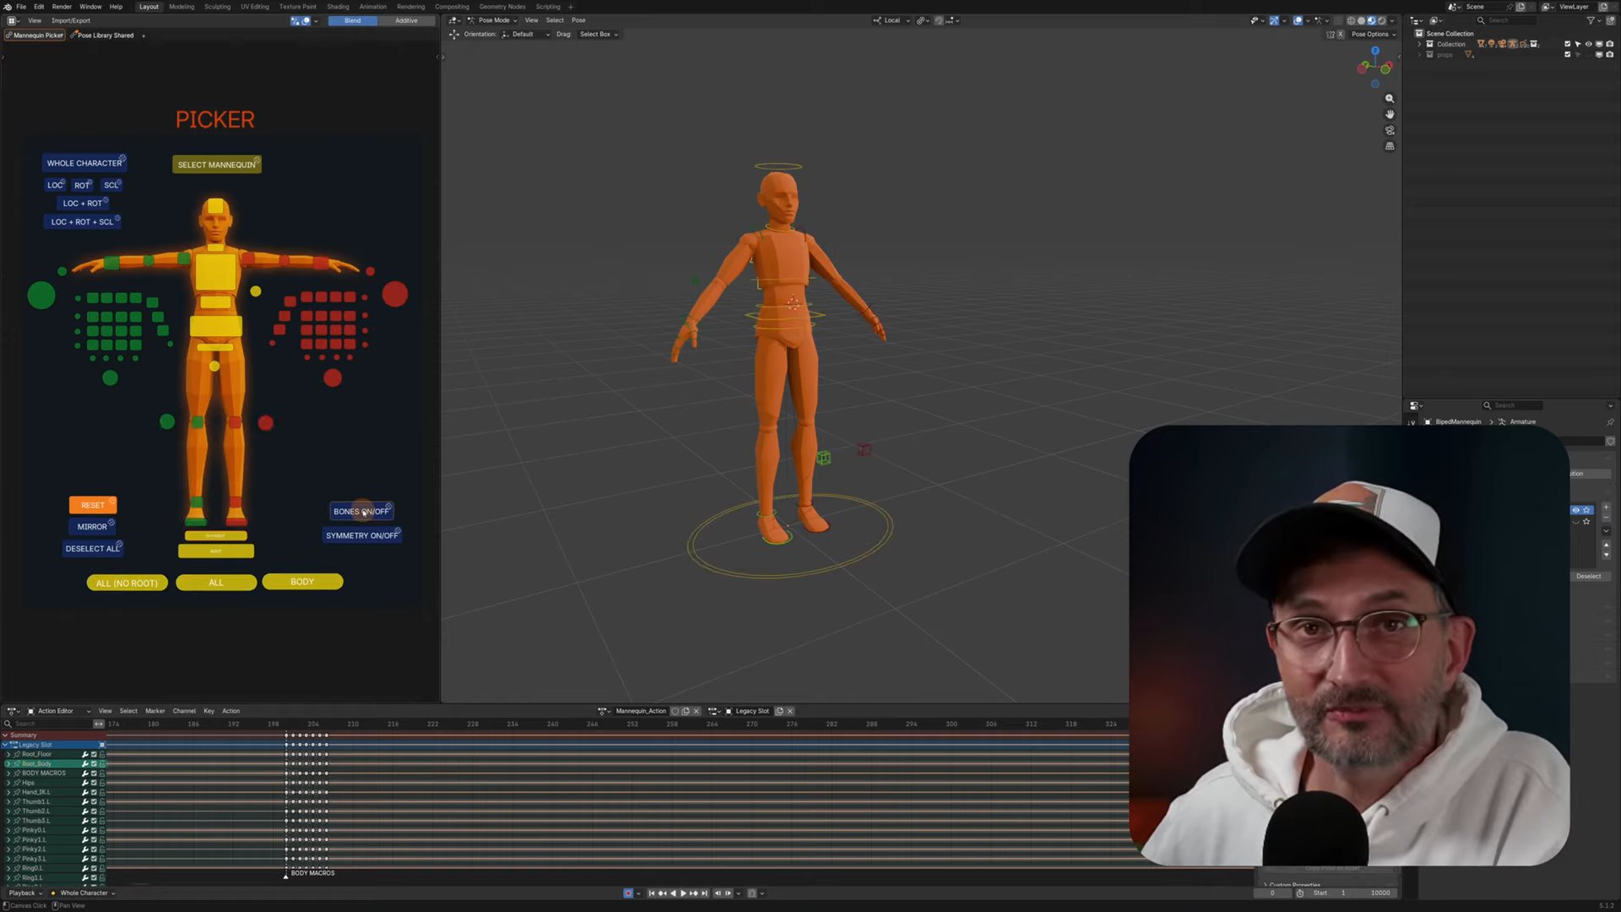The width and height of the screenshot is (1621, 912).
Task: Toggle the lock on Hips channel
Action: 102,783
